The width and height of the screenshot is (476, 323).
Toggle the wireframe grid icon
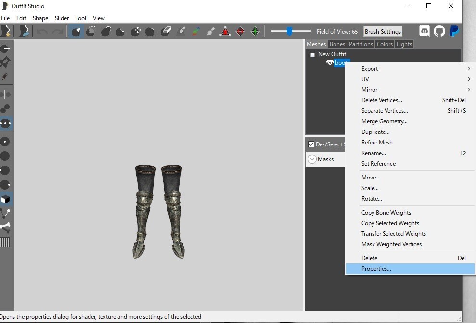(x=5, y=242)
